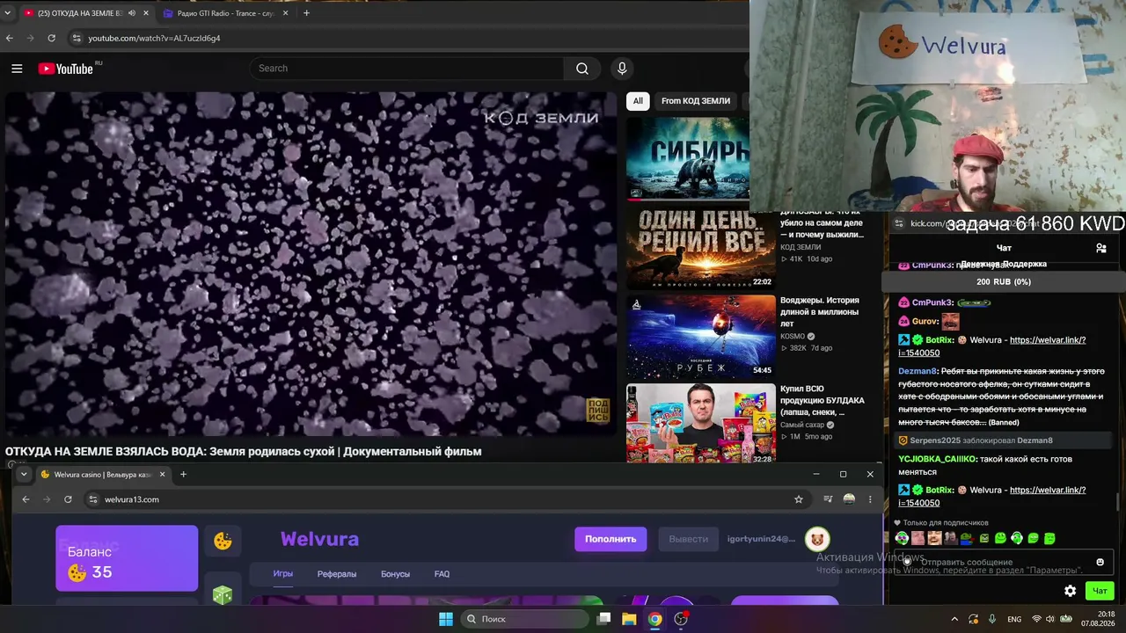1126x633 pixels.
Task: Open video titled Вояджеры. История длиной в миллионы лет
Action: (x=820, y=311)
